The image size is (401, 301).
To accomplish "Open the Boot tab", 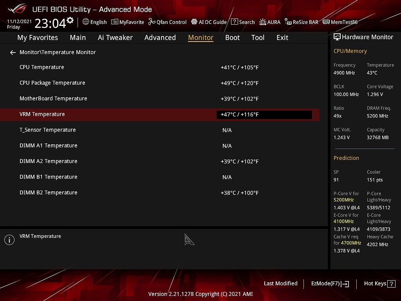I will (233, 38).
